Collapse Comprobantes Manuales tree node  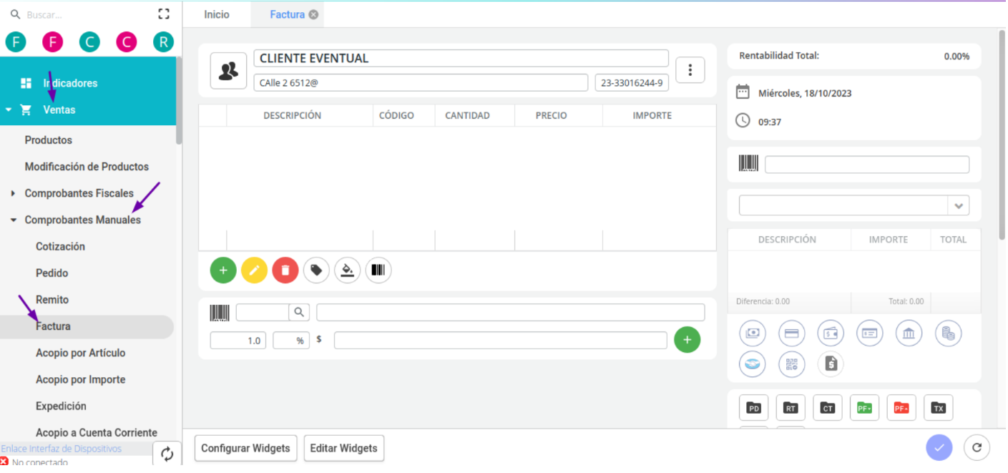coord(13,220)
